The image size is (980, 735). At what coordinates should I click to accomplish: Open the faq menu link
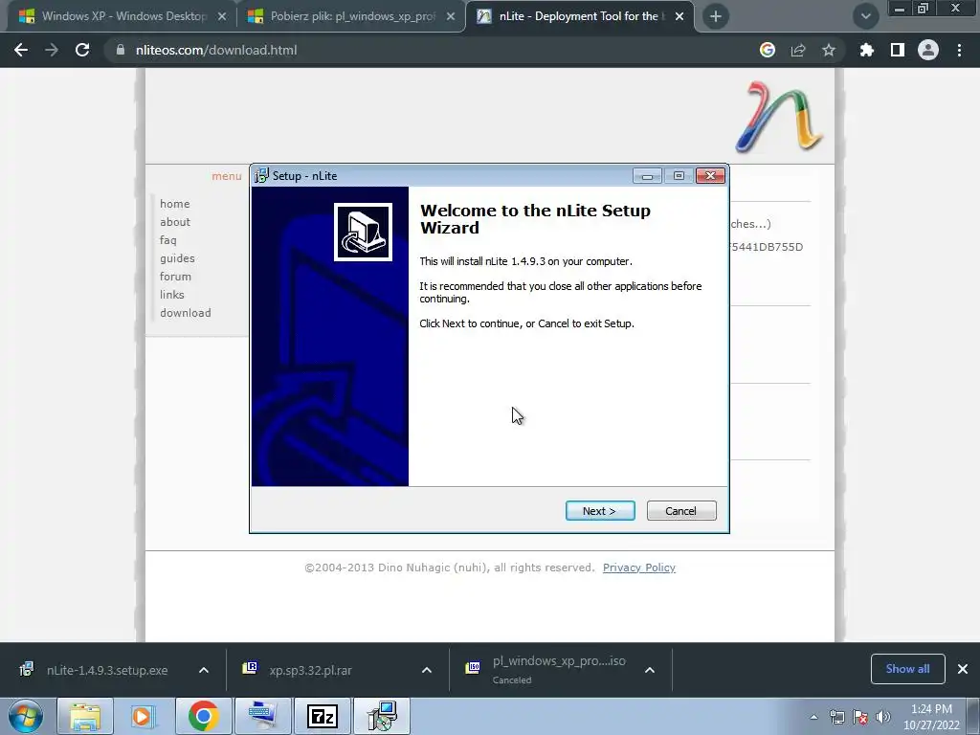168,240
